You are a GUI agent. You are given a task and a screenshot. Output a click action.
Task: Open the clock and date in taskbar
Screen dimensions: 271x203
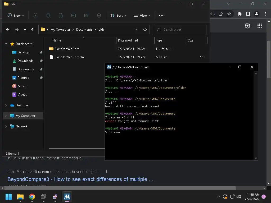(252, 197)
